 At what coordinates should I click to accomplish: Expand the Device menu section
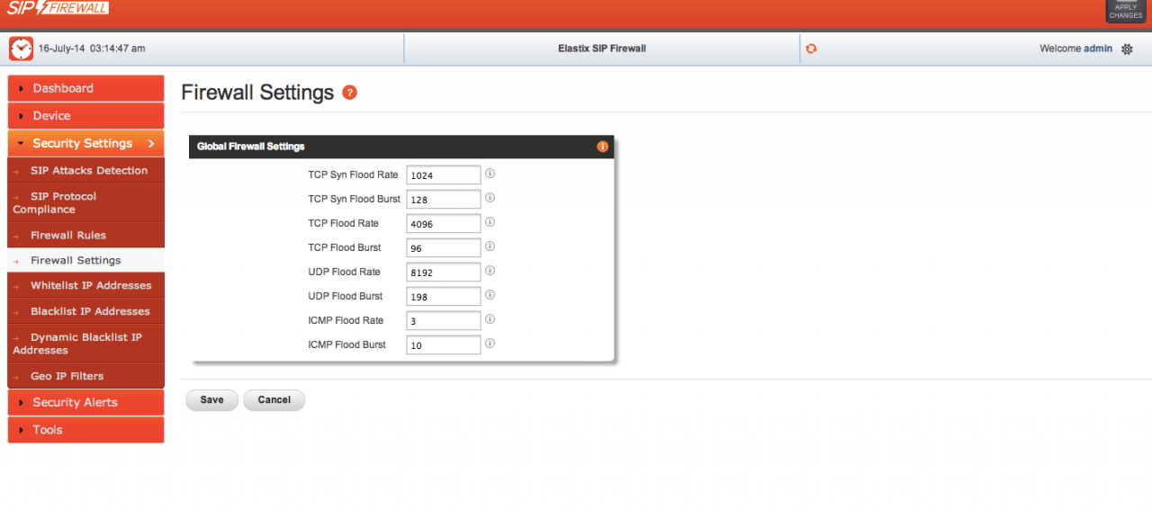tap(85, 116)
